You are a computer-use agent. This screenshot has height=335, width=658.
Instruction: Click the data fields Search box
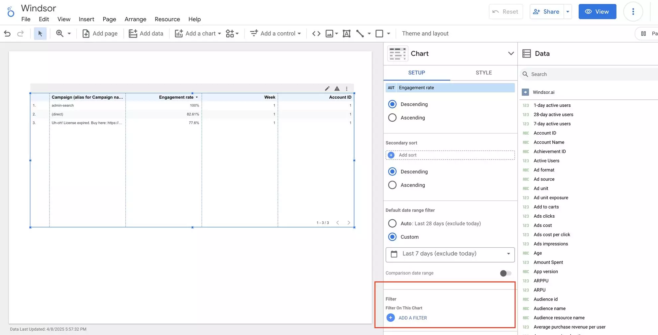pos(588,74)
